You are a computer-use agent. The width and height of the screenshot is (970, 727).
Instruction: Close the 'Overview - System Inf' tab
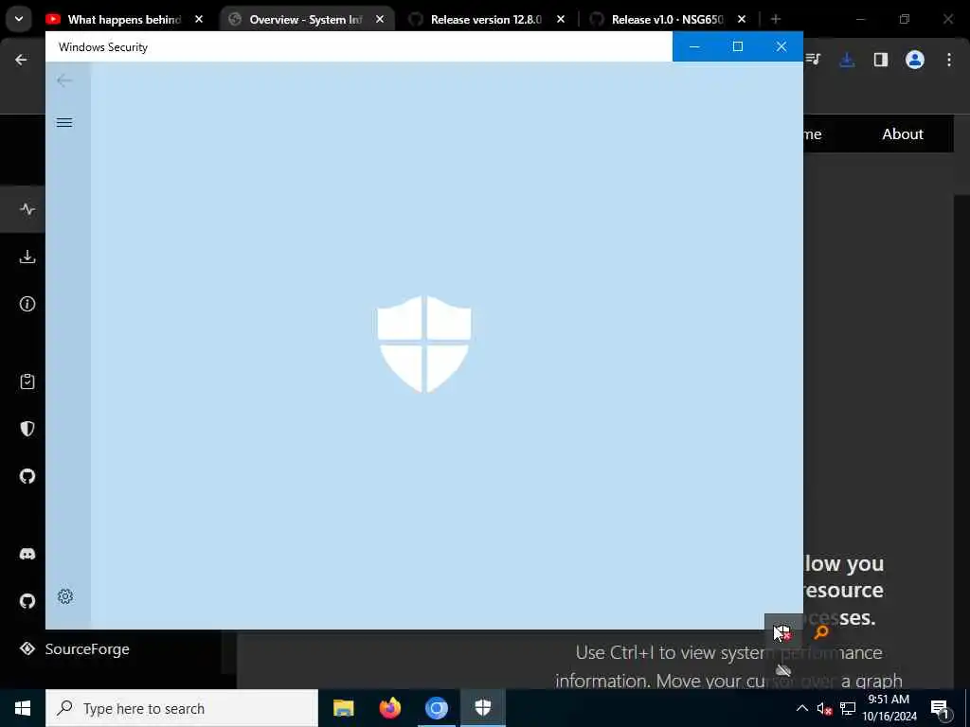380,19
